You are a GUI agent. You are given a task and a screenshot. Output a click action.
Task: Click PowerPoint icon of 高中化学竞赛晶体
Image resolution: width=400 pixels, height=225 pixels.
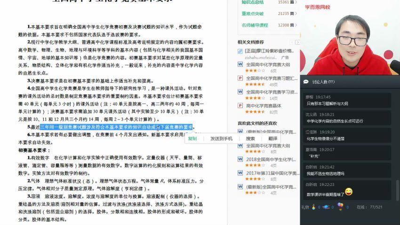tap(240, 105)
